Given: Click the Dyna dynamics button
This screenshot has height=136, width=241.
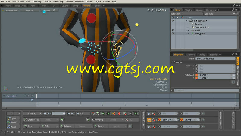Looking at the screenshot, I should (13, 118).
